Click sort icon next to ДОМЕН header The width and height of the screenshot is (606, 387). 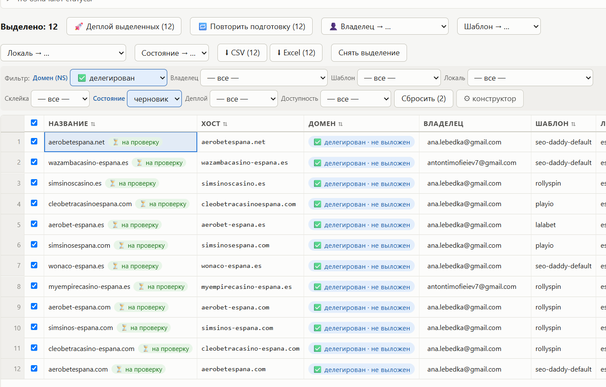(x=341, y=124)
